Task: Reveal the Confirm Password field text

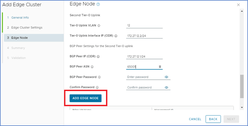Action: click(166, 87)
